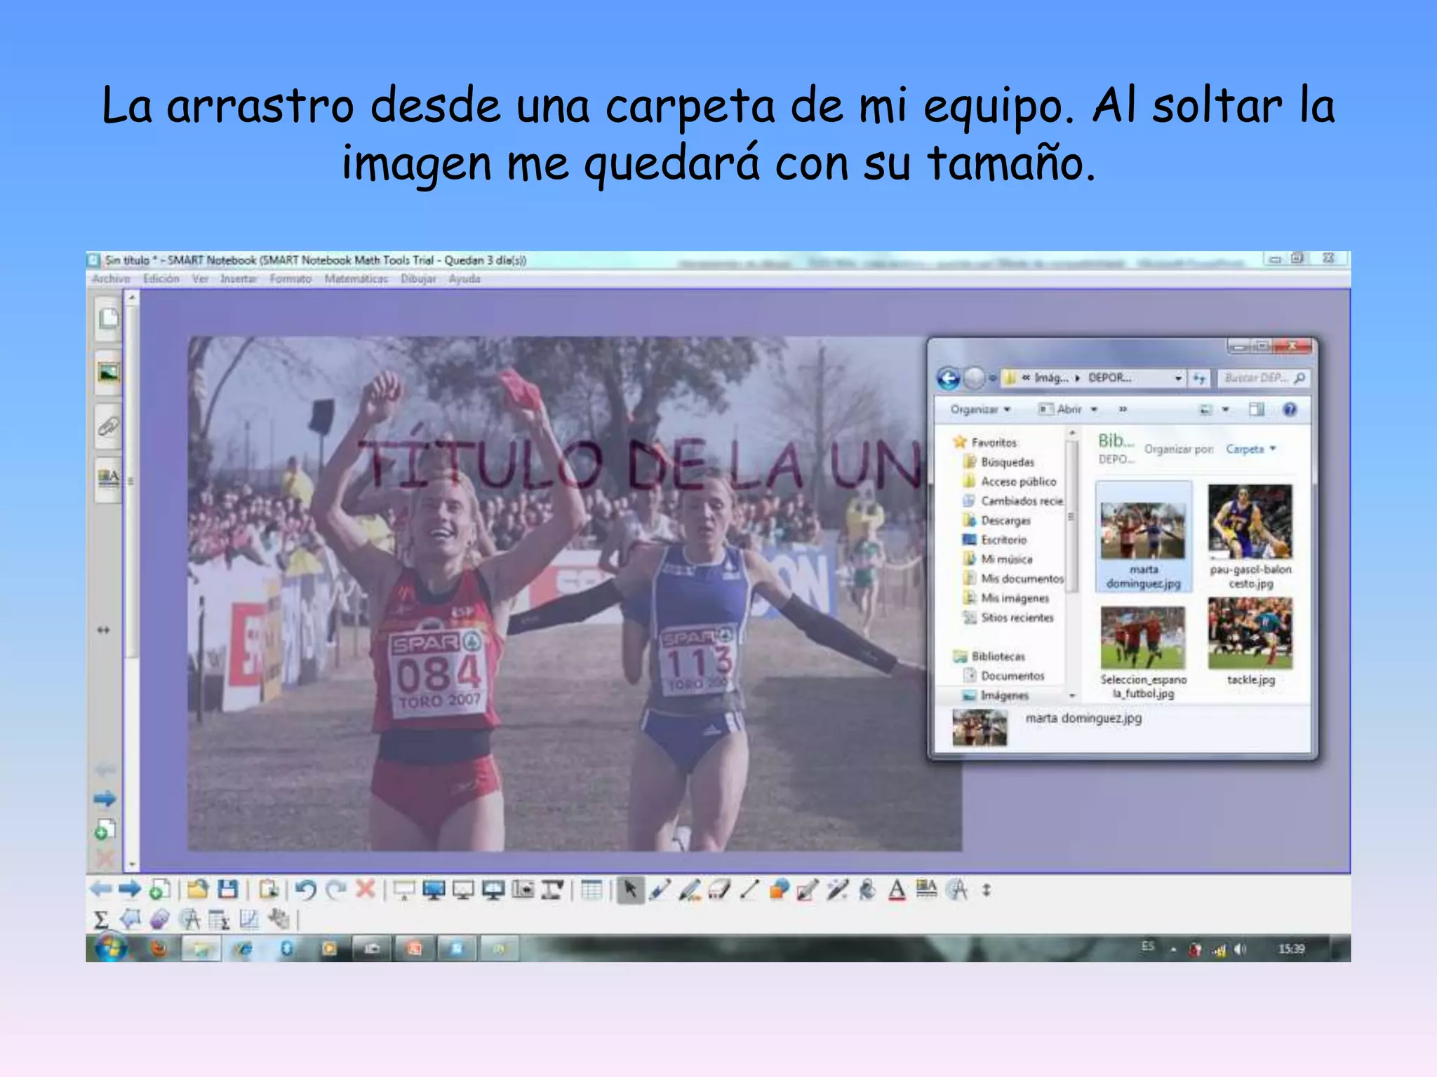Expand the Explorer toolbar overflow chevron
1437x1077 pixels.
tap(1123, 409)
